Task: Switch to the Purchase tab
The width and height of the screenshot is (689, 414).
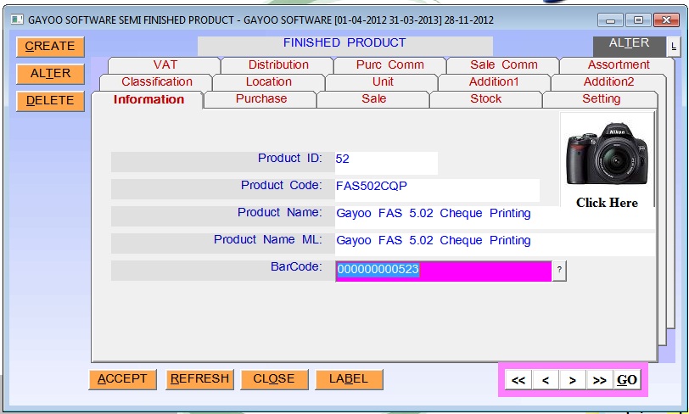Action: [261, 99]
